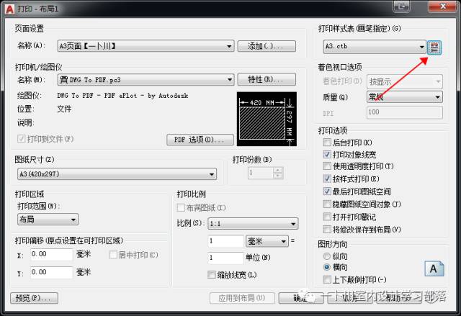Enable 居中打印 checkbox
Viewport: 461px width, 316px height.
coord(113,255)
